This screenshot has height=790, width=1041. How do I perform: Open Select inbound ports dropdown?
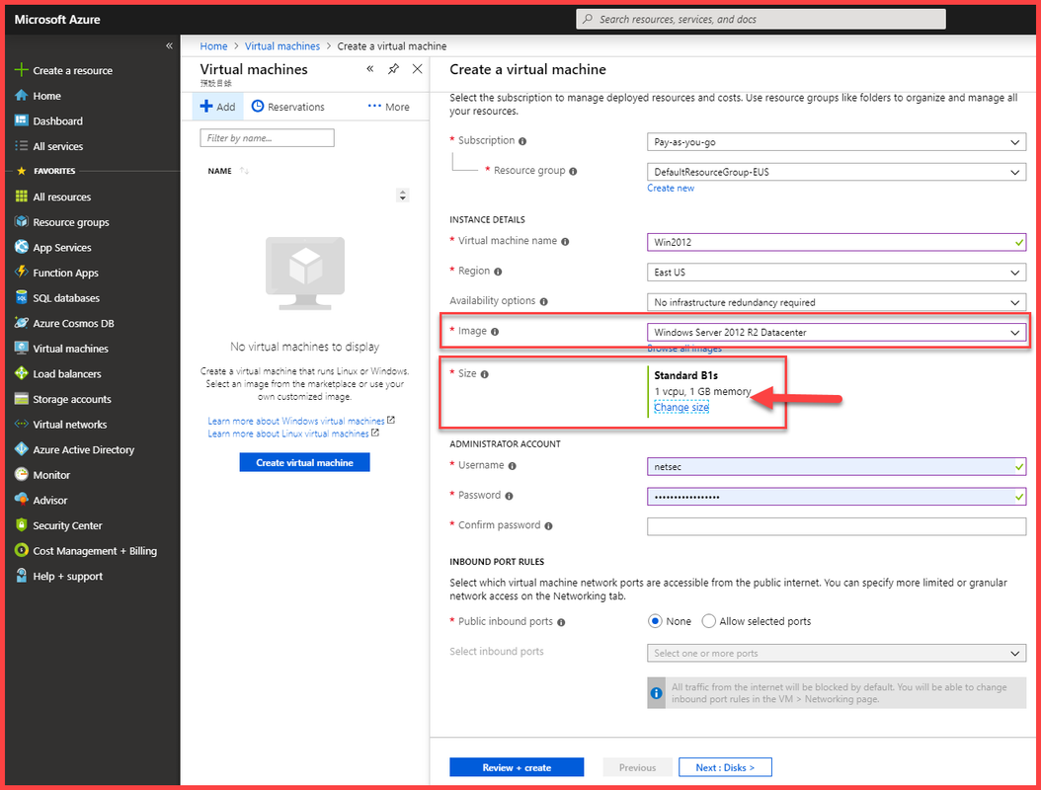click(x=836, y=654)
